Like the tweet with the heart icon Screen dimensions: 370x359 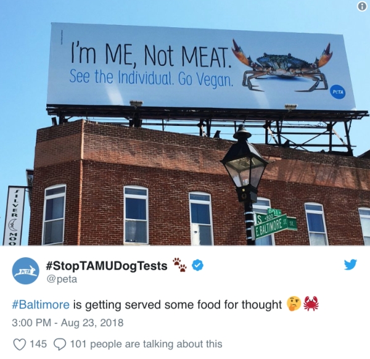click(20, 344)
